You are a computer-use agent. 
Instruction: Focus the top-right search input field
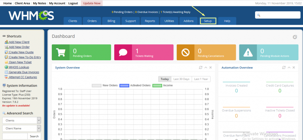[x=278, y=15]
